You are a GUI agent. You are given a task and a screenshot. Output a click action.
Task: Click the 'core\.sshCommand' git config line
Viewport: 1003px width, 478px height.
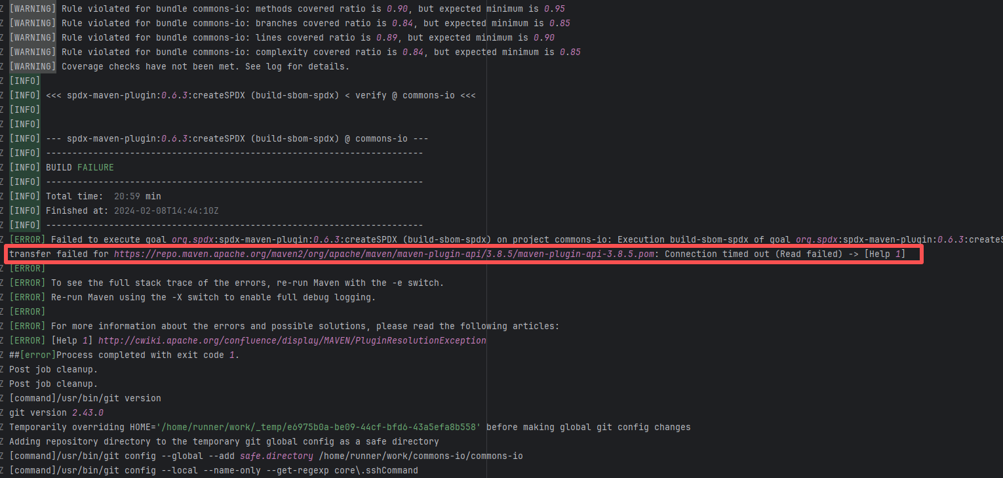[x=213, y=470]
